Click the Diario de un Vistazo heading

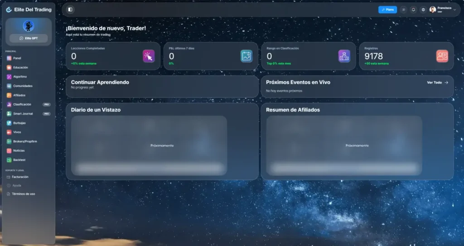[96, 110]
